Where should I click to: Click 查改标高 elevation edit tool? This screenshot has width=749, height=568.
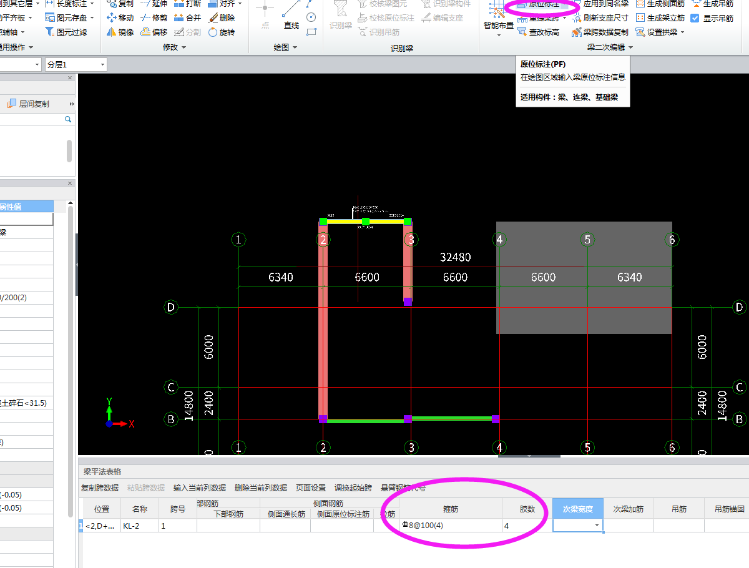click(538, 32)
